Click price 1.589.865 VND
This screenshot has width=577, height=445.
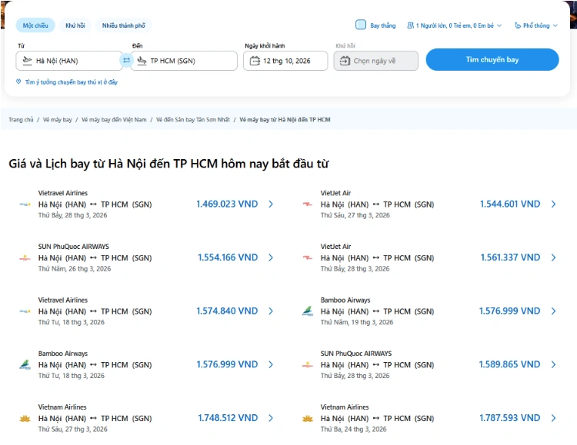coord(509,364)
